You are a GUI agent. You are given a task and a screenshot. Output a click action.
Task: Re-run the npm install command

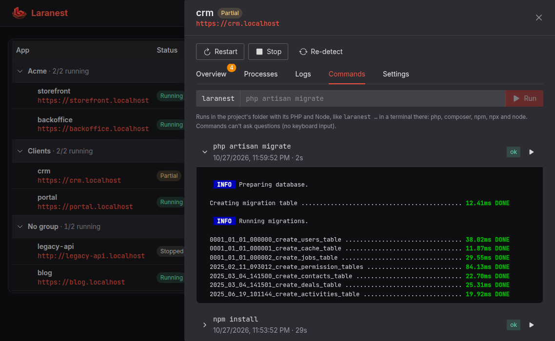(x=531, y=325)
